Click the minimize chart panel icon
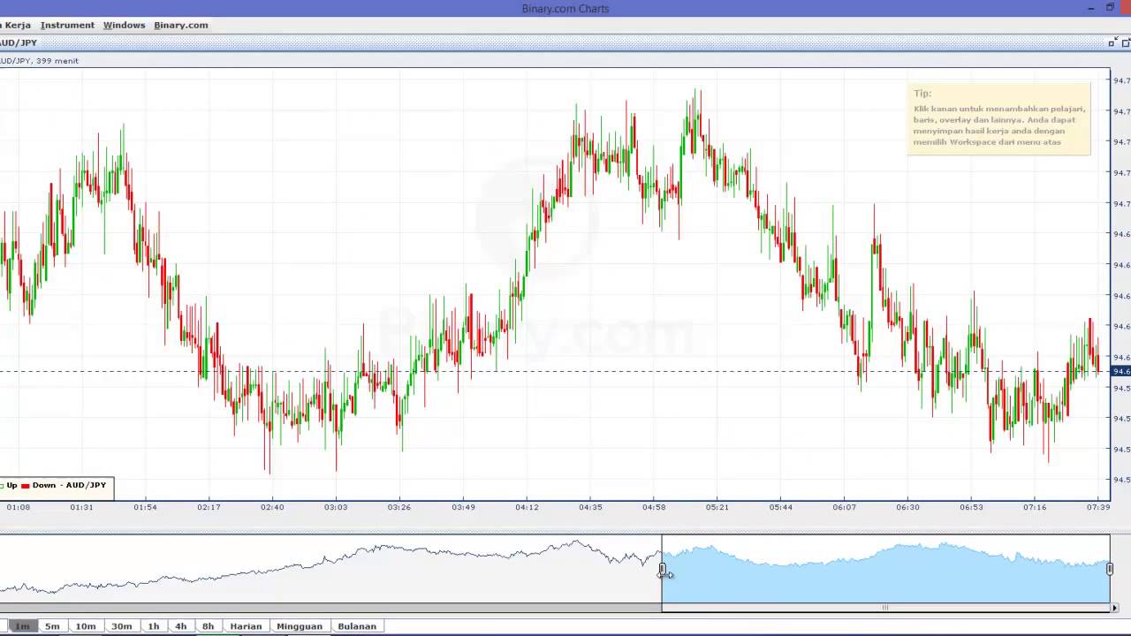 pos(1112,42)
